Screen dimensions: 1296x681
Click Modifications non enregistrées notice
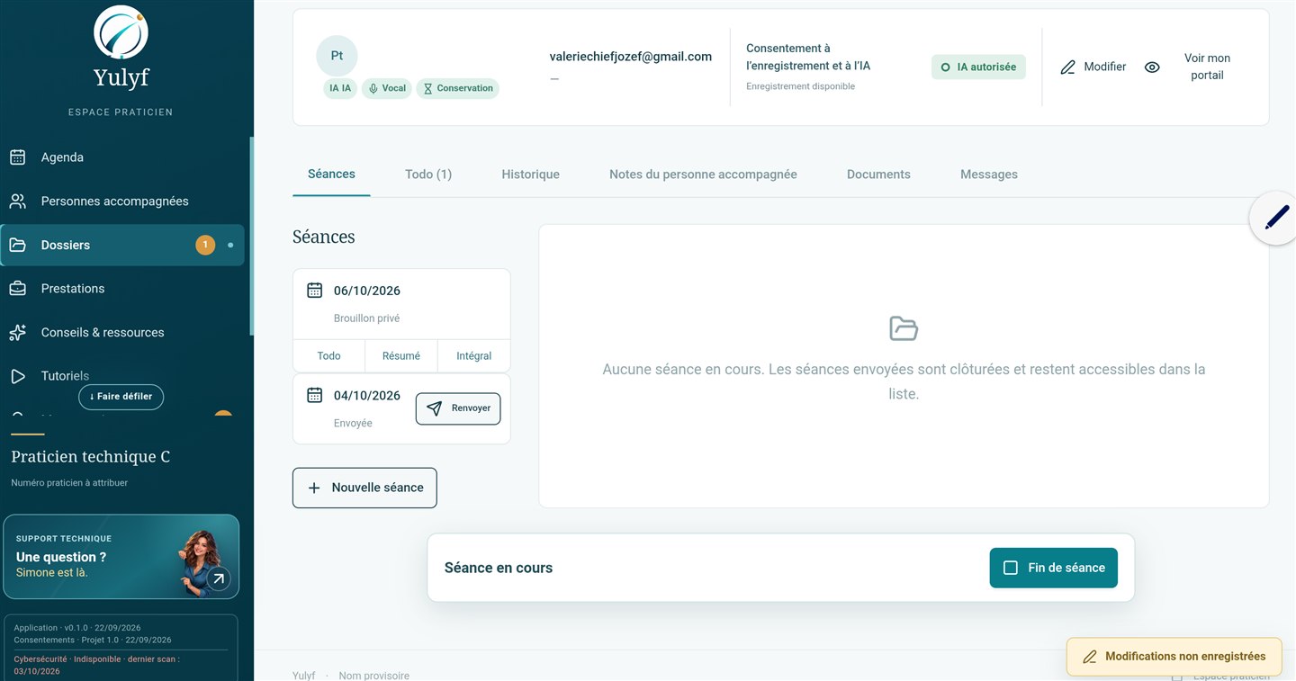[x=1174, y=657]
